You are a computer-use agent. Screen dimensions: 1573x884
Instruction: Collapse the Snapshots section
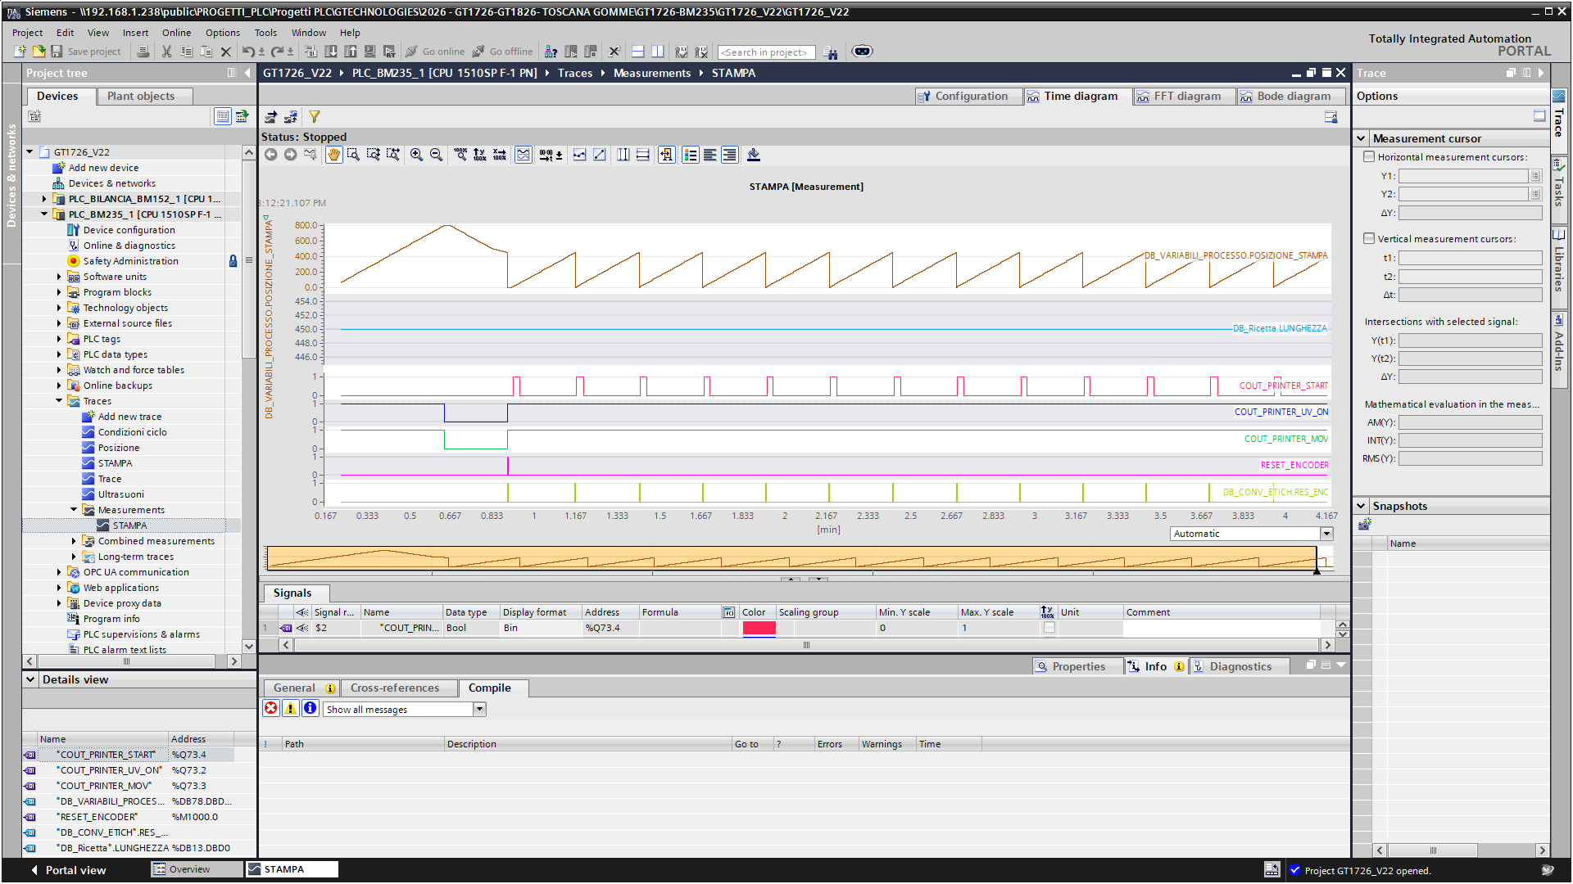1361,506
